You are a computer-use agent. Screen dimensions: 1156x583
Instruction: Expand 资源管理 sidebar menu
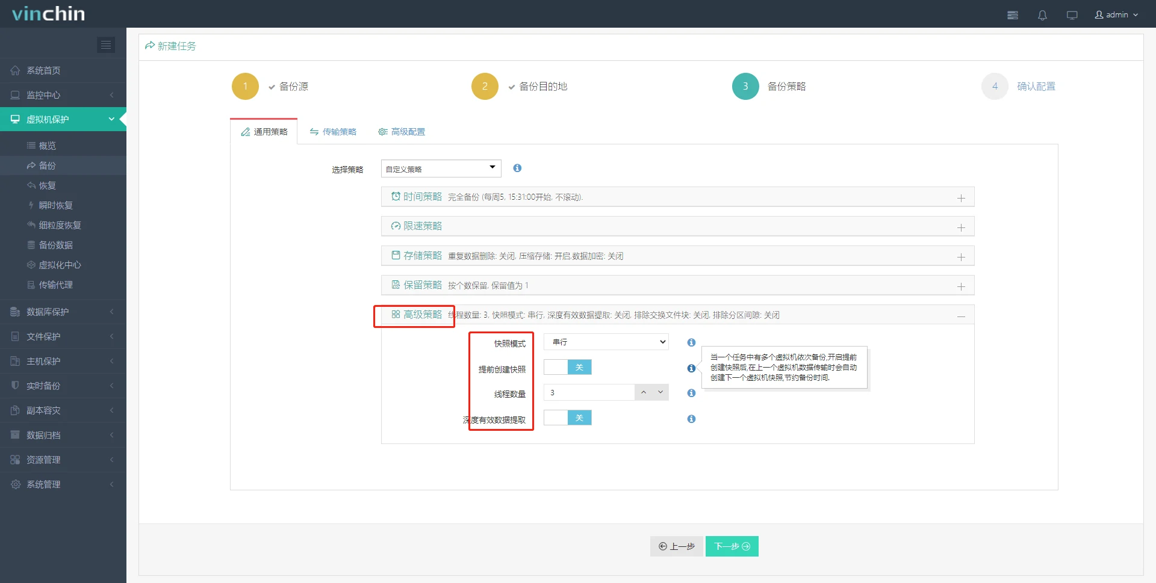pos(63,460)
